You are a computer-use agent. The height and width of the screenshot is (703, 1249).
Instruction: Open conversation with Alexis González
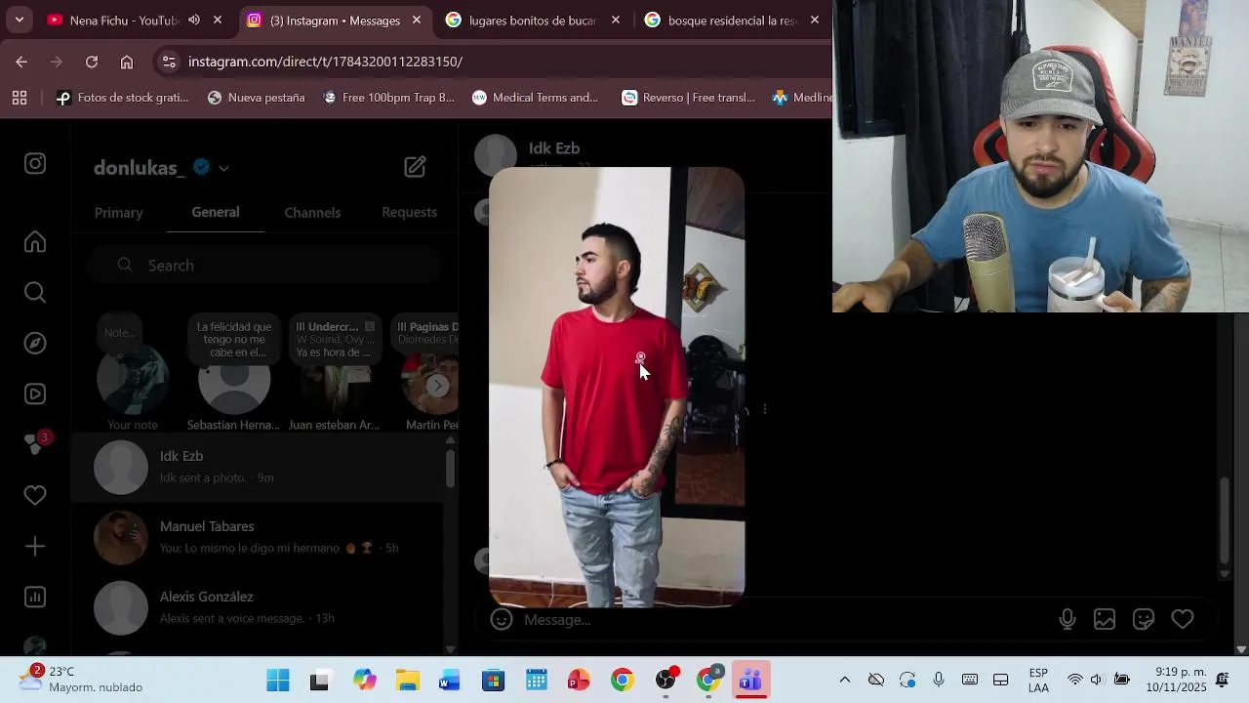coord(259,607)
